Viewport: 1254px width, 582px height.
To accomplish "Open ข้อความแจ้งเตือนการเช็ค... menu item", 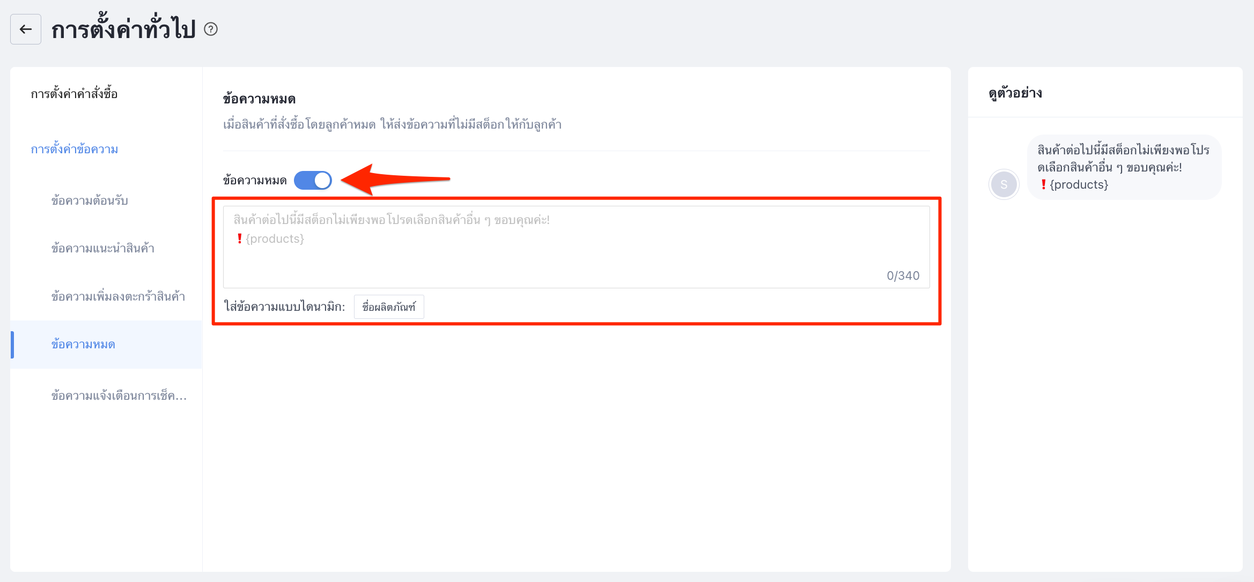I will (119, 396).
